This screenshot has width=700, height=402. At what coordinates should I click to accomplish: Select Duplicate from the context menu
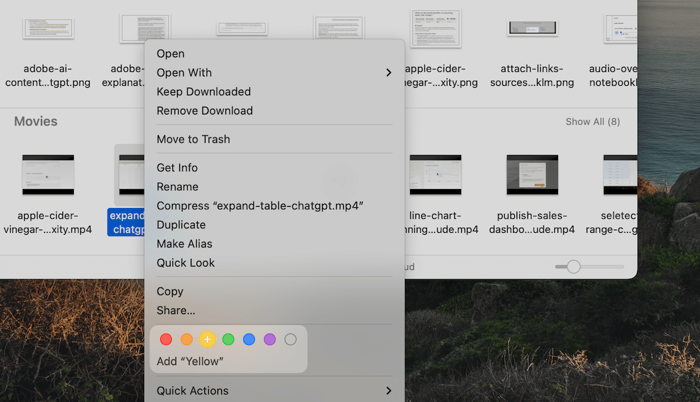click(181, 225)
